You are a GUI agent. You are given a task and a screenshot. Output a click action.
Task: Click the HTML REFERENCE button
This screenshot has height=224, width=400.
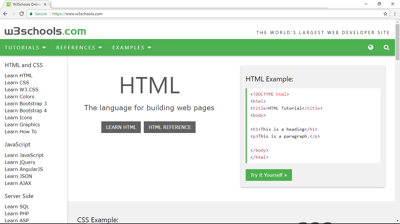[x=170, y=127]
